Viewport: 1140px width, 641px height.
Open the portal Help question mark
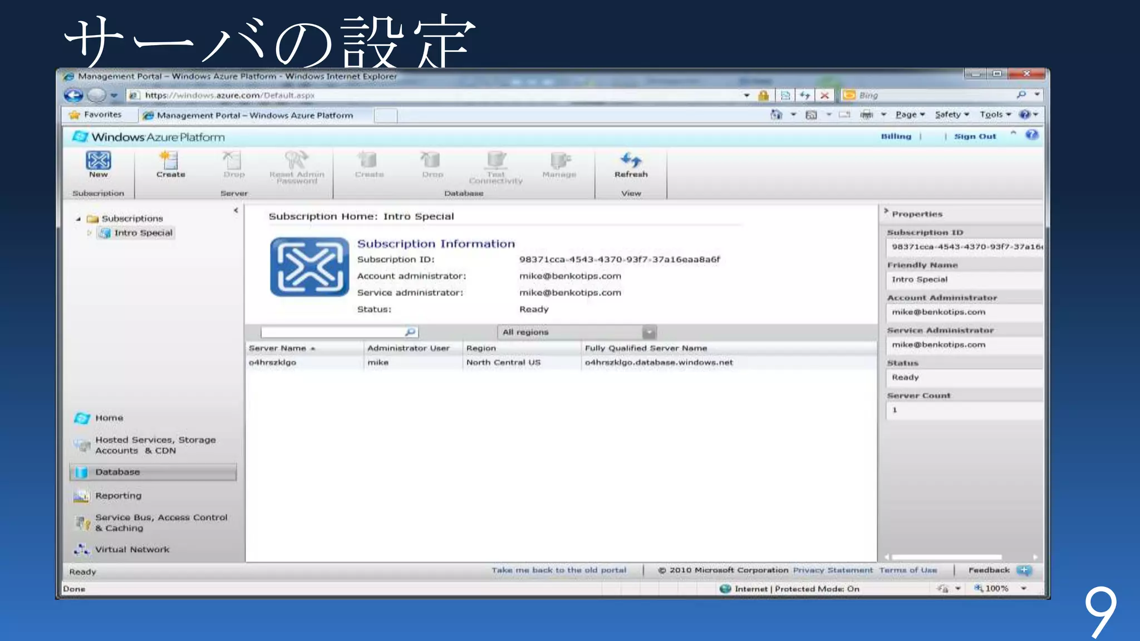point(1031,135)
